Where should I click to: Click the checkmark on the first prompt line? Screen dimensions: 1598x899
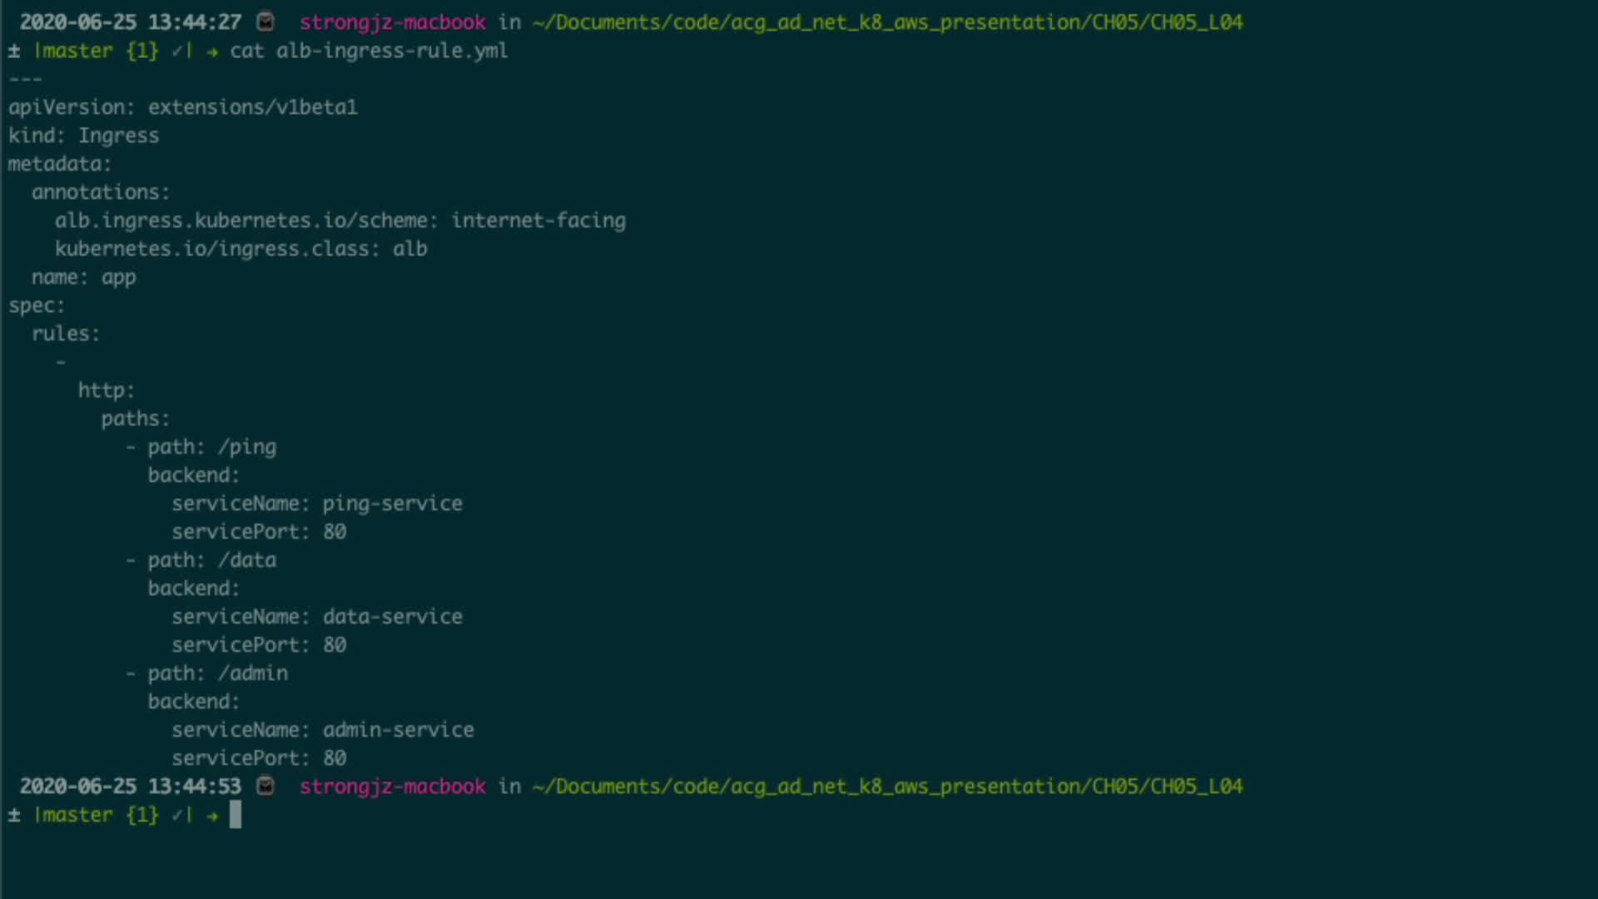(177, 52)
